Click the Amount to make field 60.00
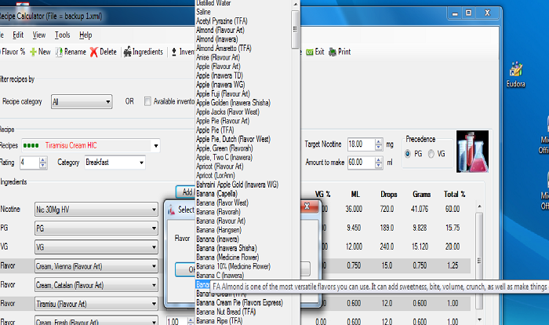The width and height of the screenshot is (549, 325). [361, 162]
